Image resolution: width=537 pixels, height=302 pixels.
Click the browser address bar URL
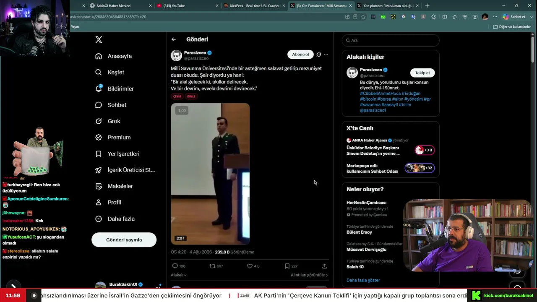[108, 17]
